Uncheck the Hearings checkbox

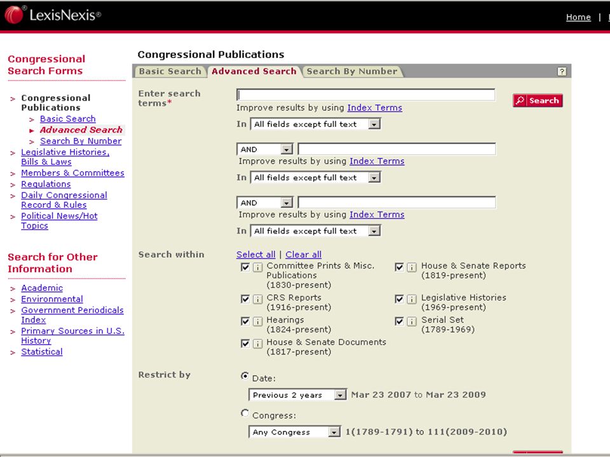coord(245,321)
